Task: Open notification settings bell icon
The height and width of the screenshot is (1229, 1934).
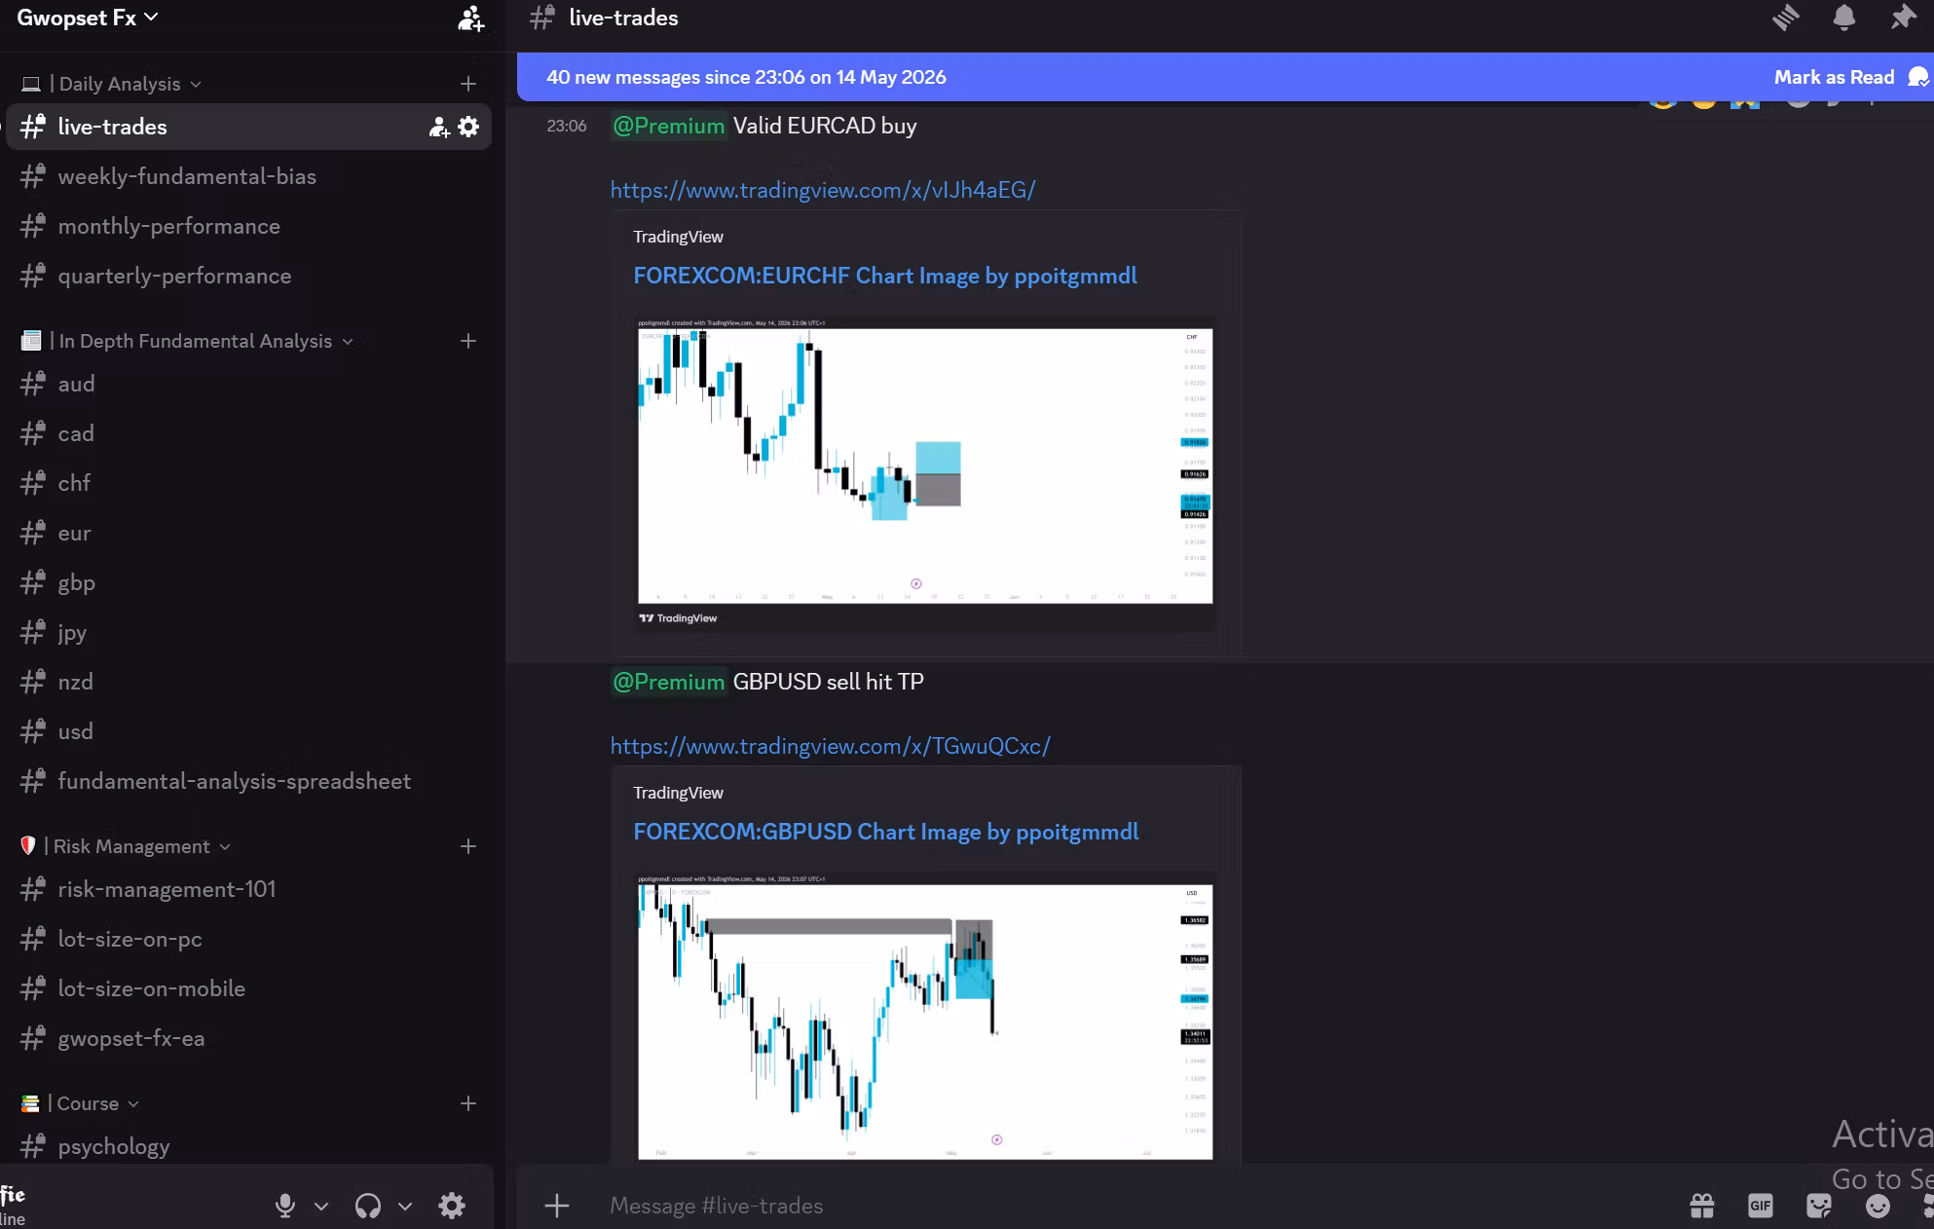Action: [x=1843, y=18]
